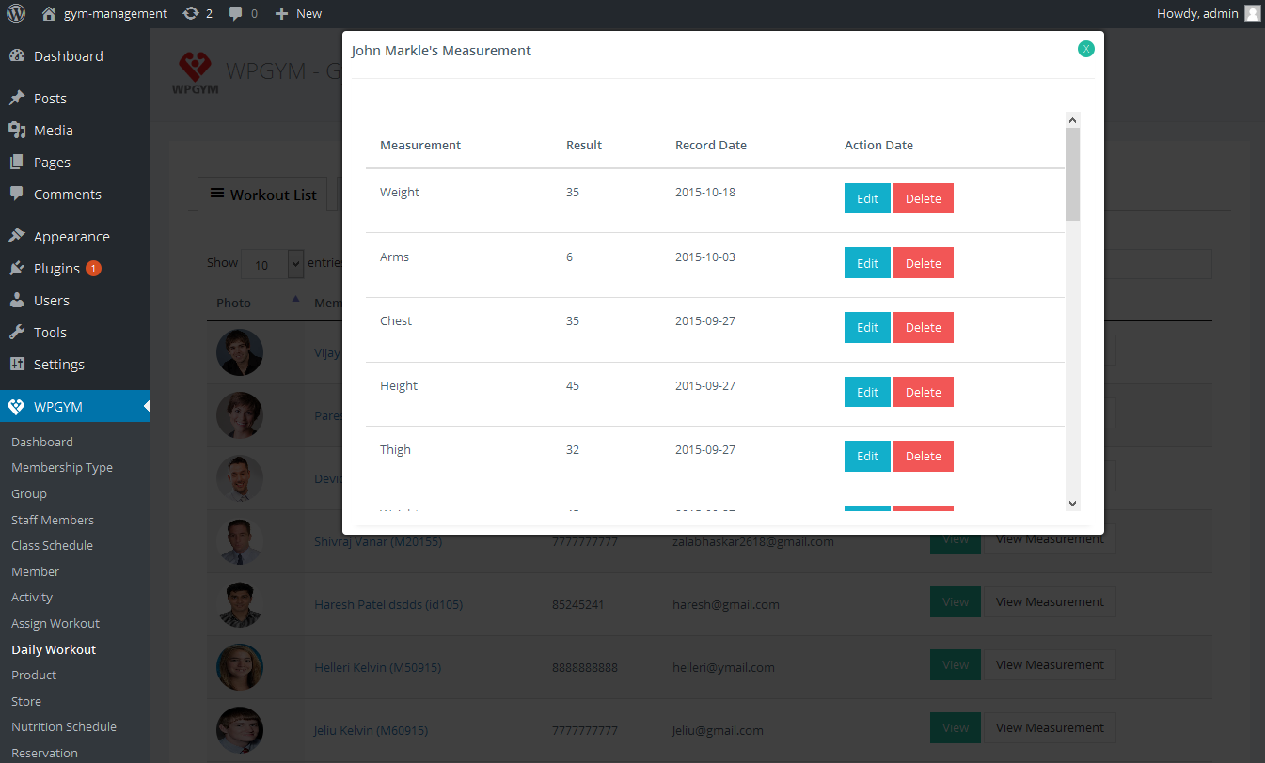Select Daily Workout in WPGYM submenu

click(54, 649)
